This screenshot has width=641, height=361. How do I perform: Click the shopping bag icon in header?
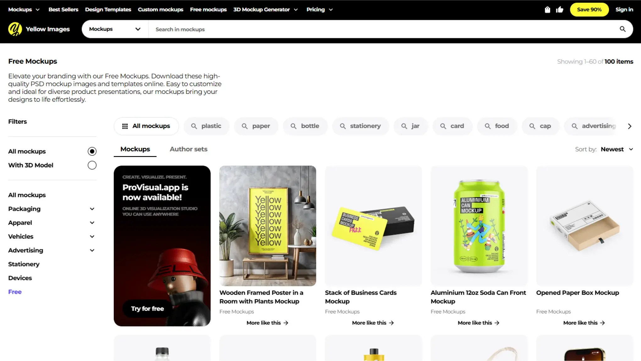547,10
